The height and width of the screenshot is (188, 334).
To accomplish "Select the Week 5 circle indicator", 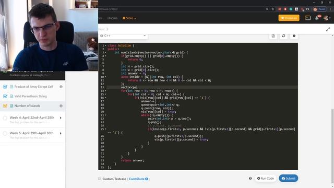I will [x=5, y=134].
